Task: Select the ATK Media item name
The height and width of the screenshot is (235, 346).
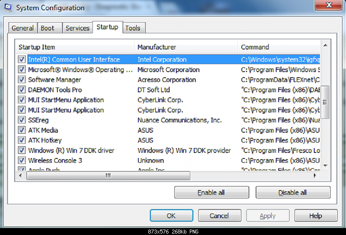Action: click(43, 130)
